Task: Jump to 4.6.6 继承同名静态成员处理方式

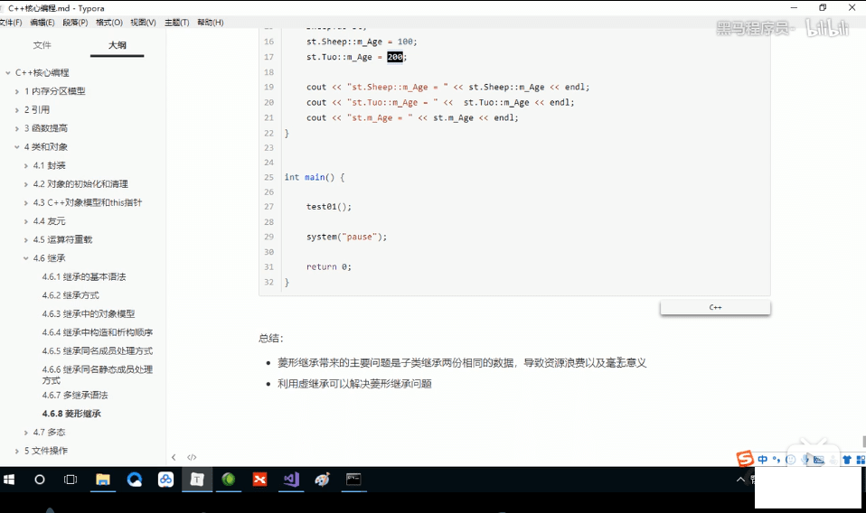Action: click(x=98, y=375)
